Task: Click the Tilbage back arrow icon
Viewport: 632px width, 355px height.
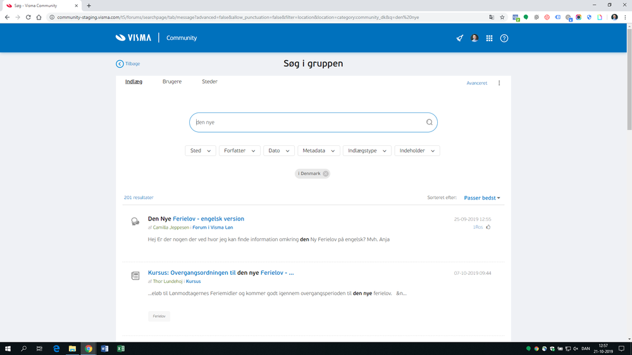Action: [x=120, y=64]
